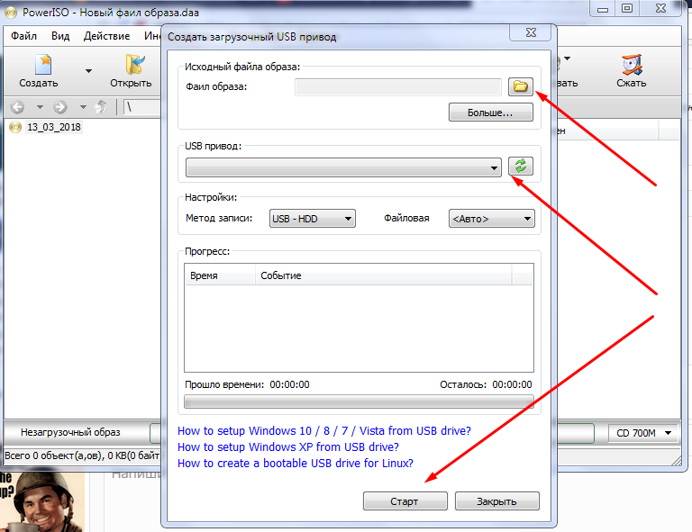Open the CD 700M media size dropdown
The width and height of the screenshot is (692, 532).
tap(644, 433)
